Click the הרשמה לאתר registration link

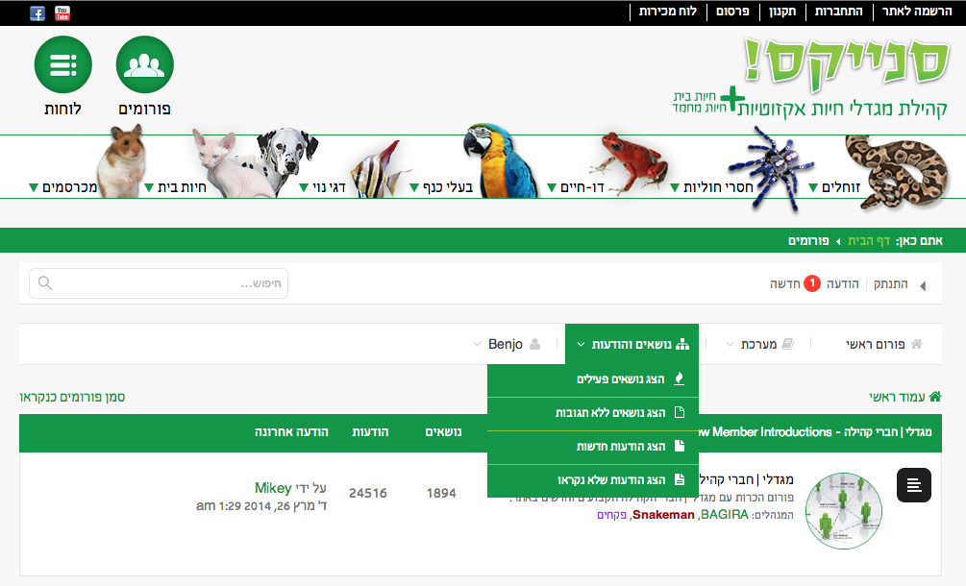[917, 12]
